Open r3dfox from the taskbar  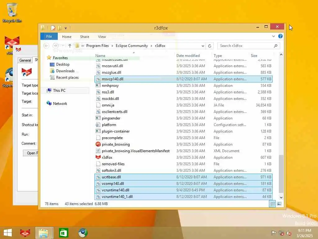click(x=25, y=233)
